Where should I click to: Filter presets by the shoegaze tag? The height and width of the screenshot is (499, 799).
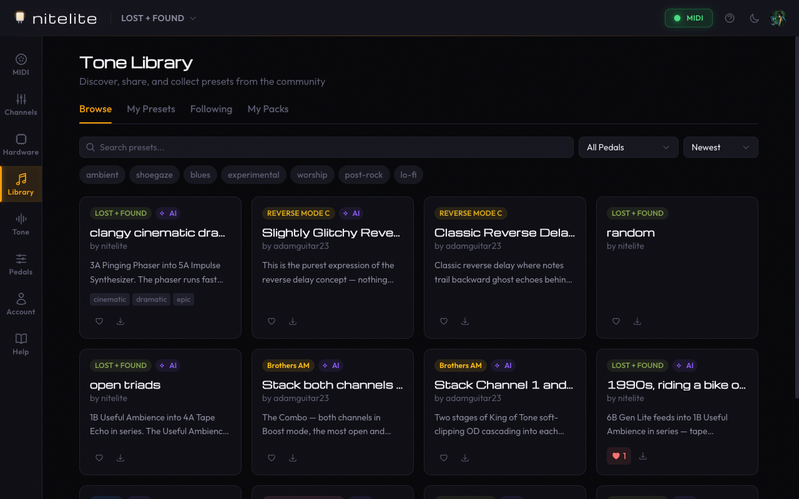point(154,175)
